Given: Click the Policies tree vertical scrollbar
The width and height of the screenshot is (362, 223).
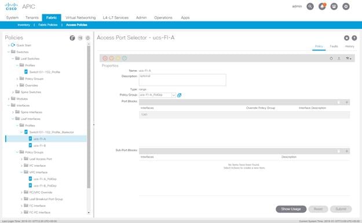Looking at the screenshot, I should (89, 117).
